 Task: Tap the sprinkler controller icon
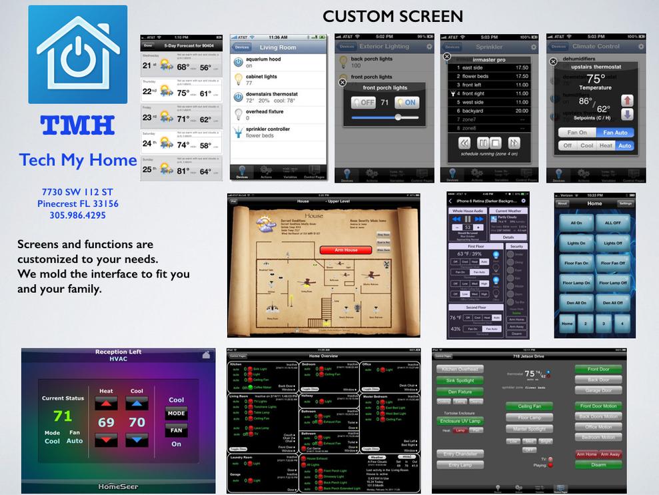click(x=239, y=133)
